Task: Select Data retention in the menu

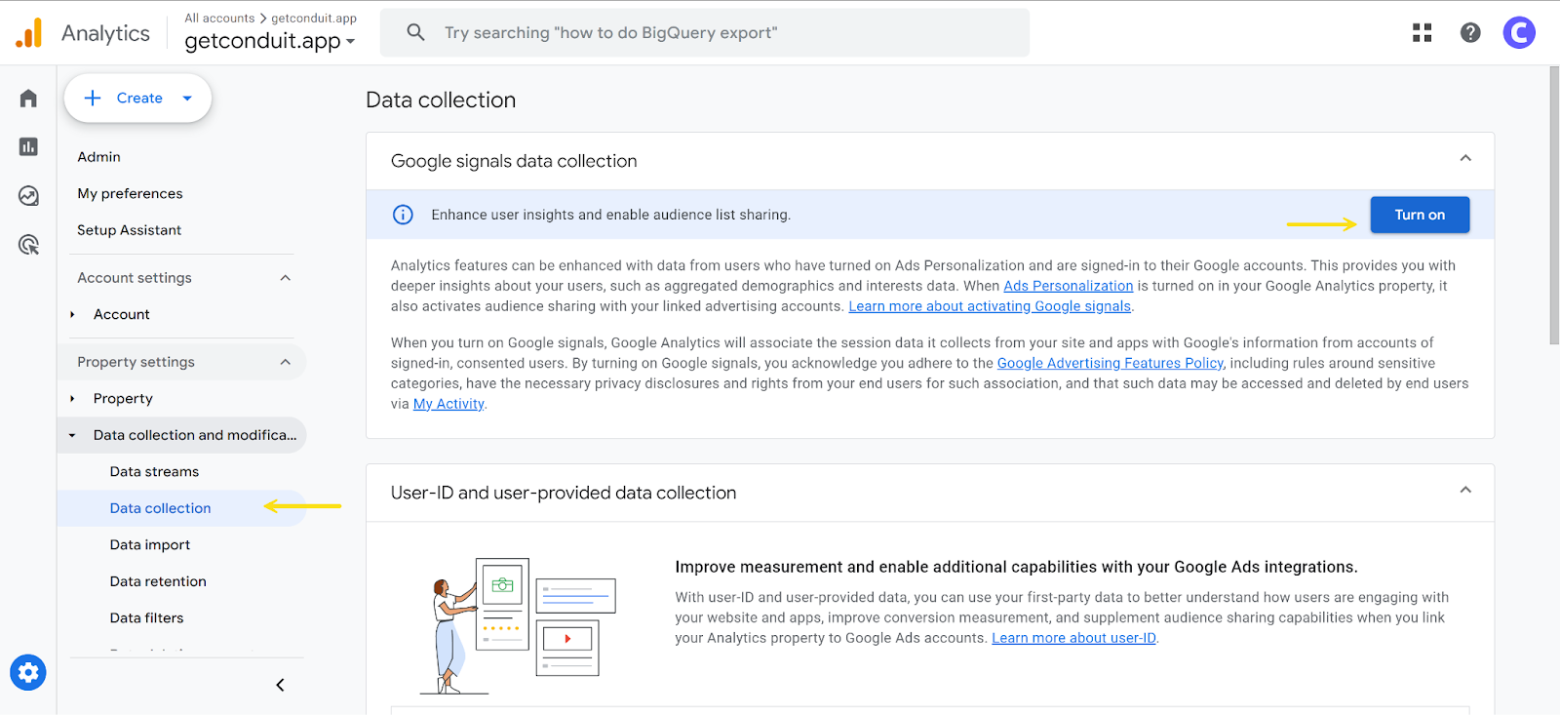Action: [158, 581]
